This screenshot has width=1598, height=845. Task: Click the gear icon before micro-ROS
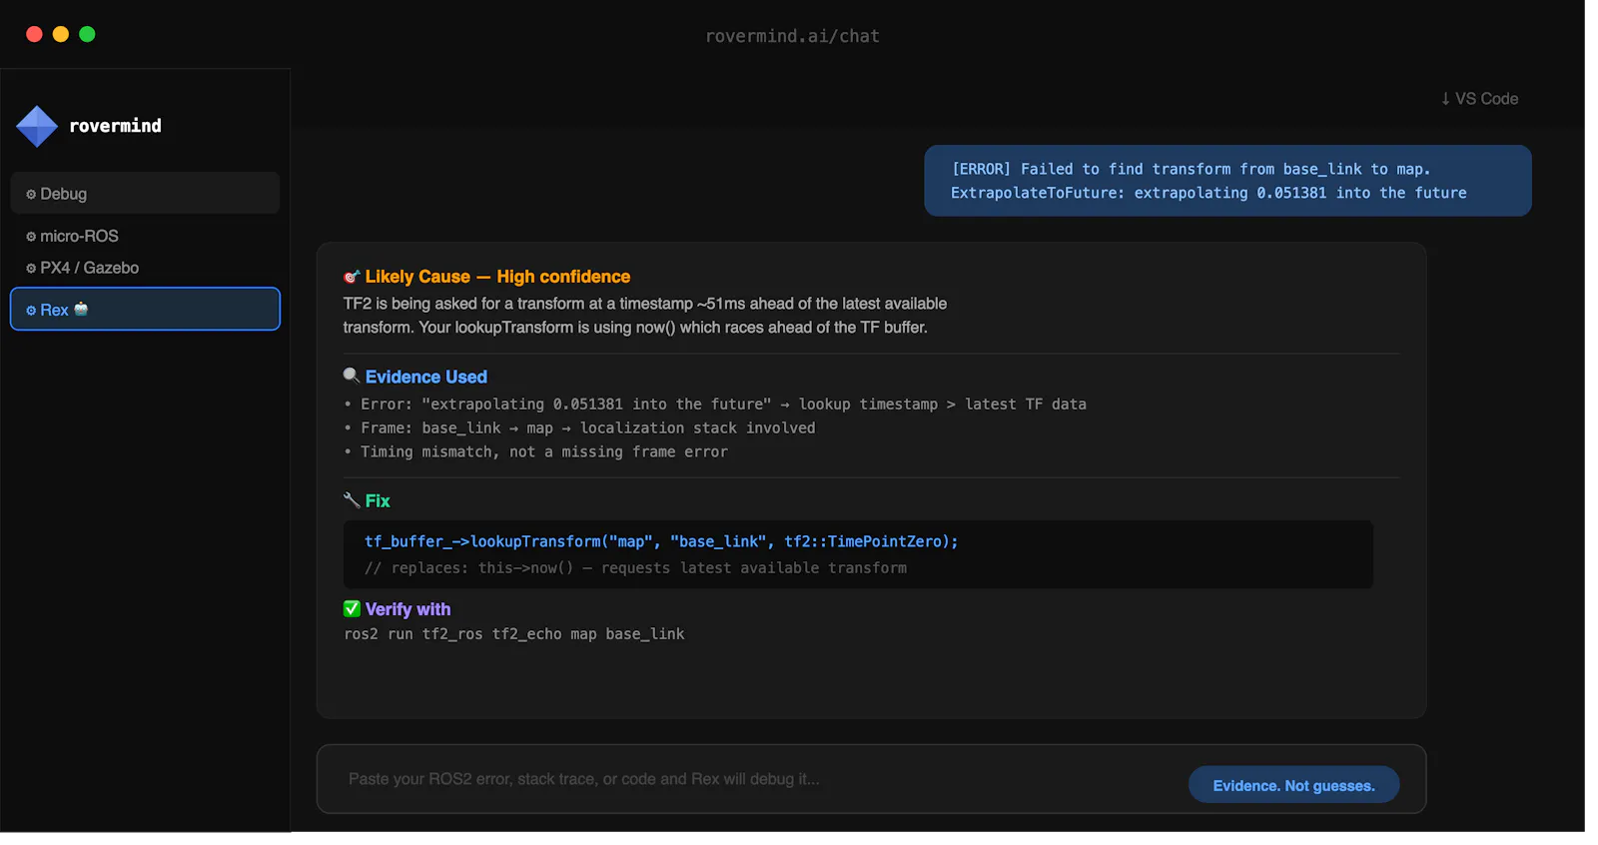click(31, 237)
